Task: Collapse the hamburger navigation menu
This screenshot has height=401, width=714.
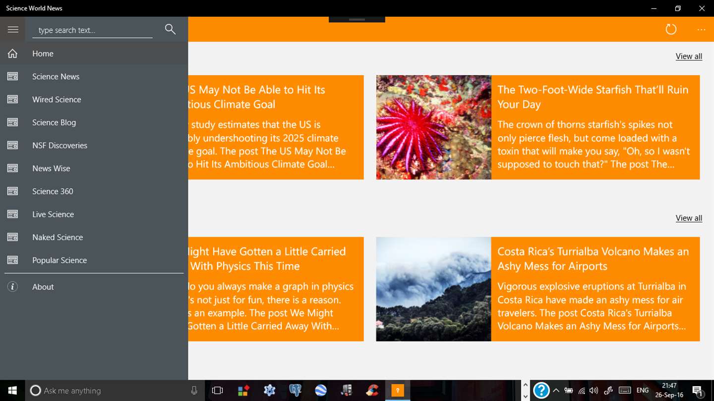Action: (x=13, y=30)
